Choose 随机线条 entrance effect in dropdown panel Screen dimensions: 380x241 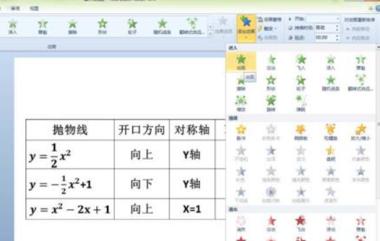tap(331, 84)
